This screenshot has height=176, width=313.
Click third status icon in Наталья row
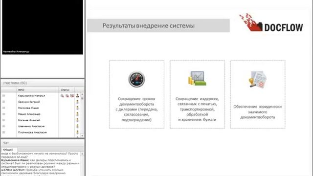72,96
